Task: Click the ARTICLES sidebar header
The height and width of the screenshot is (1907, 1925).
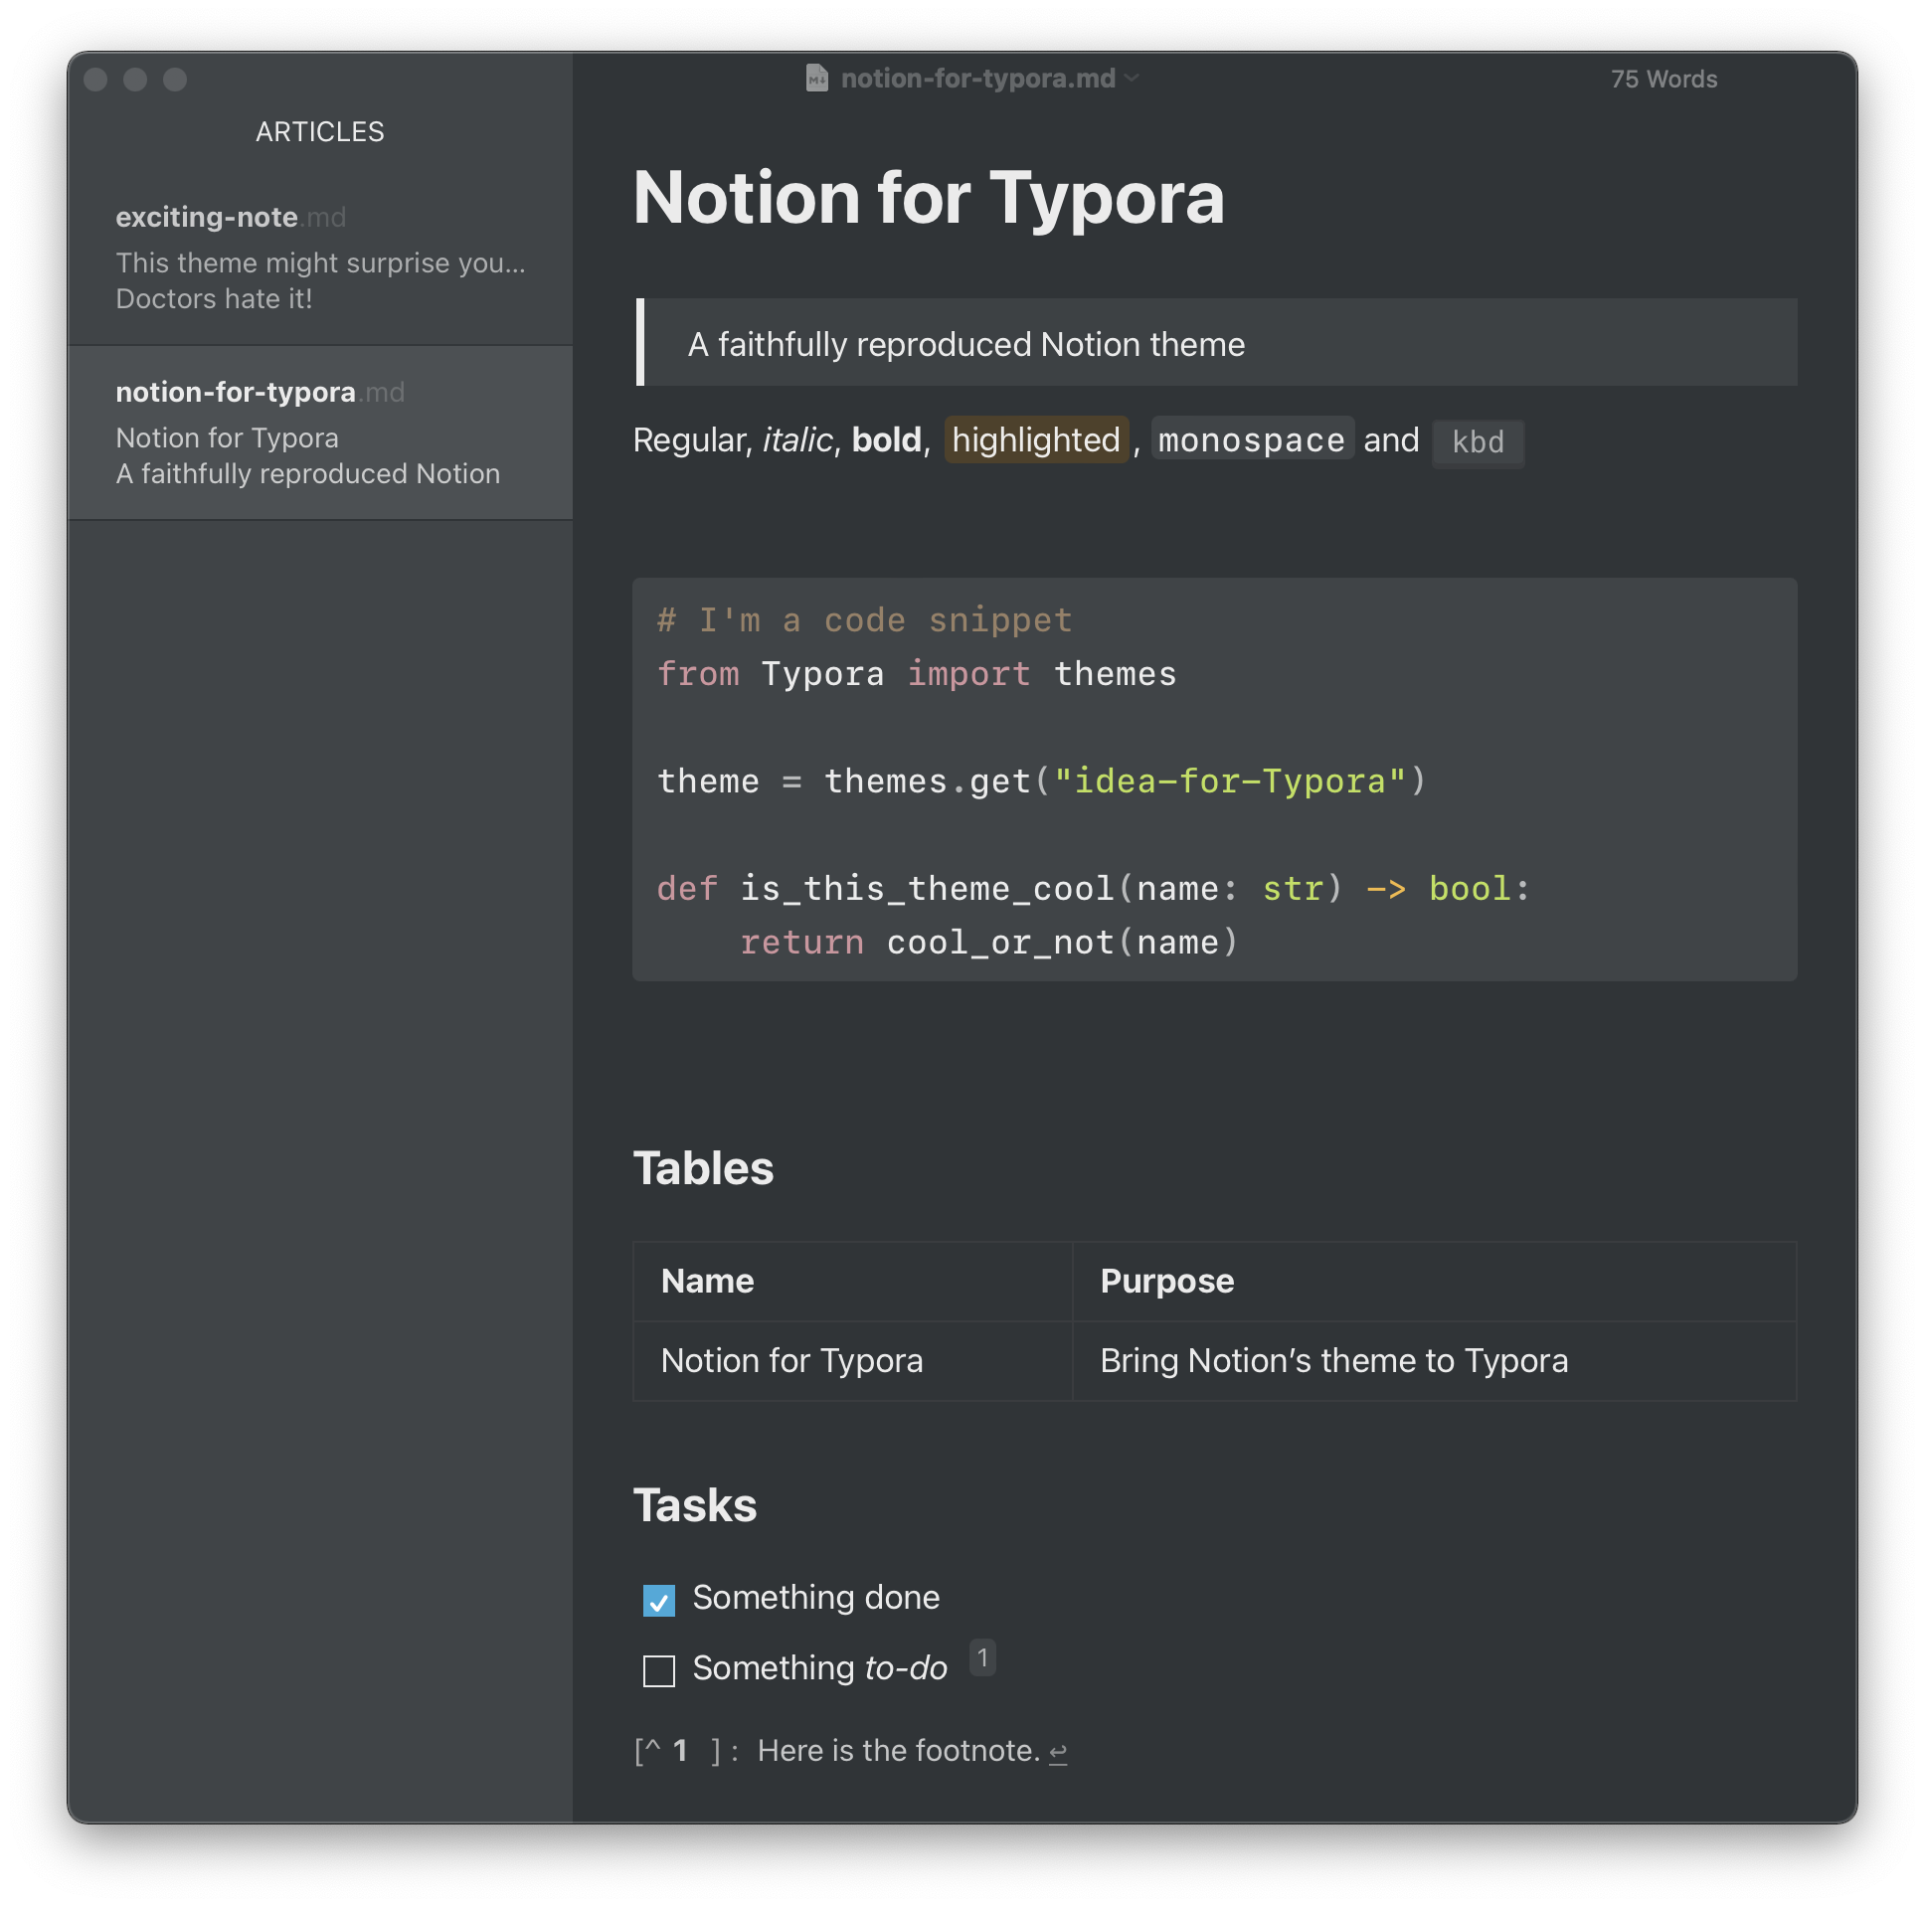Action: [x=320, y=131]
